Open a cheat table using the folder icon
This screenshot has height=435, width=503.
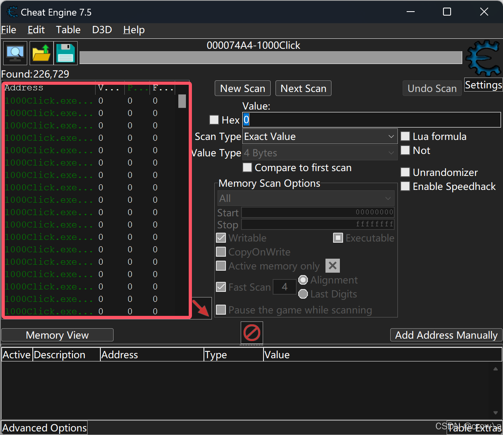click(41, 53)
